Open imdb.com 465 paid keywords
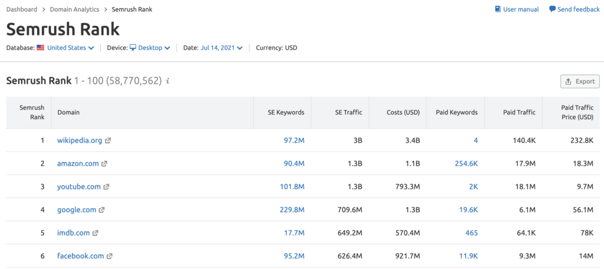The width and height of the screenshot is (604, 269). coord(471,233)
